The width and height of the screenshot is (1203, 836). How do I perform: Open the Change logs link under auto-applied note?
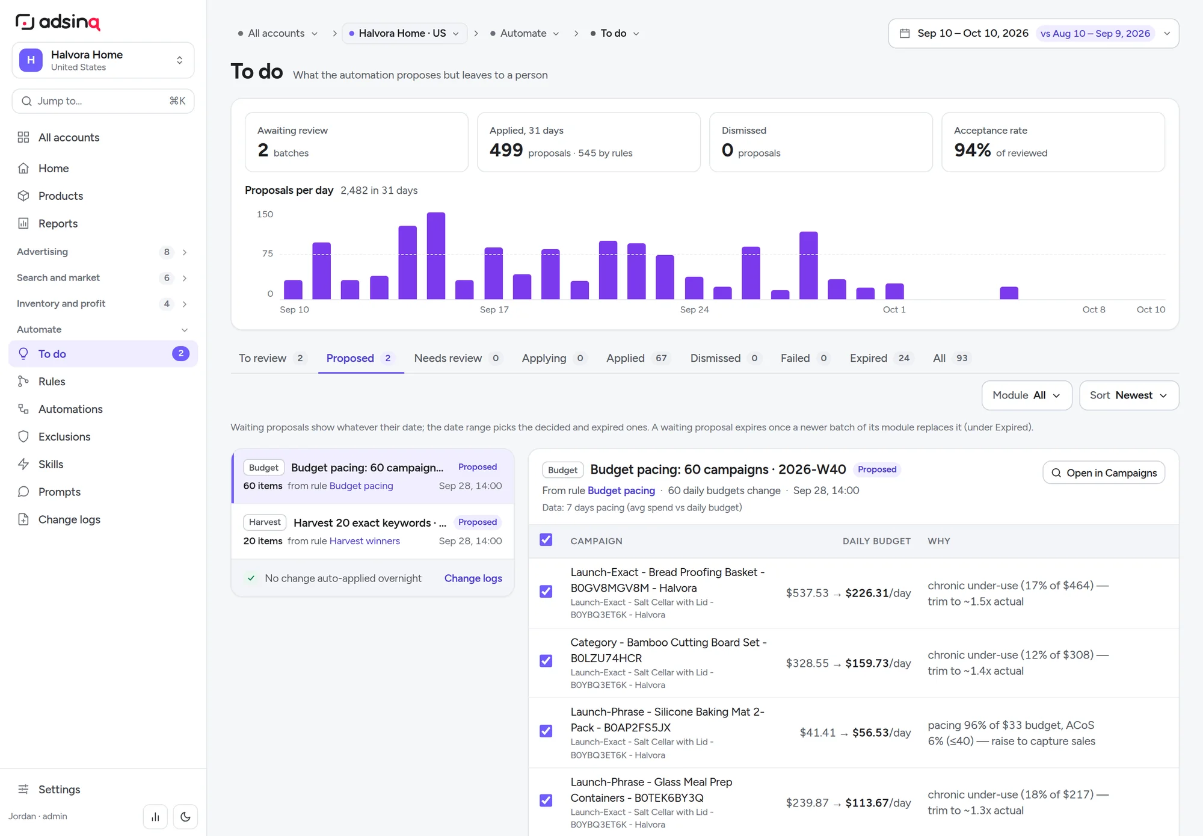[x=473, y=578]
